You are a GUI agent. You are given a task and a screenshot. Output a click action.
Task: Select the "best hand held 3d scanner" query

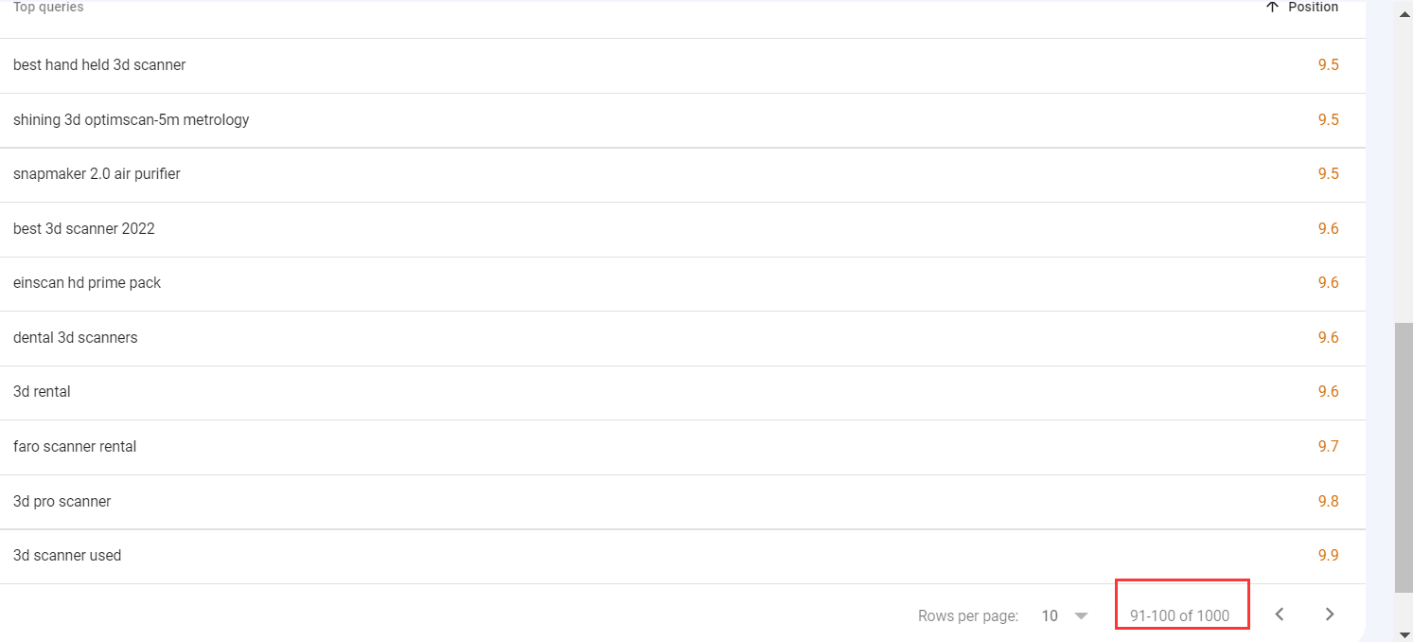99,65
